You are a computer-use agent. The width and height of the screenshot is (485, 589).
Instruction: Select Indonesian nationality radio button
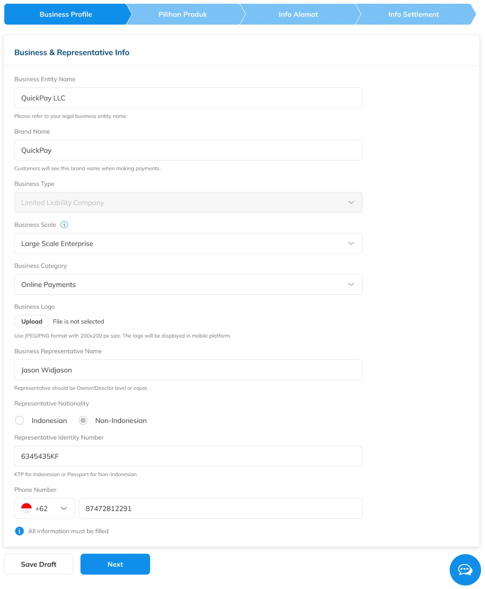19,420
